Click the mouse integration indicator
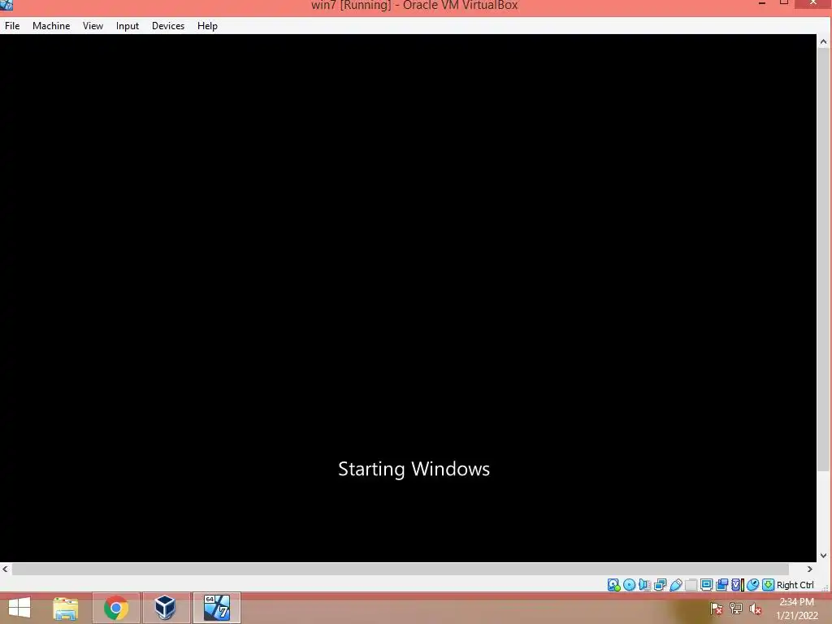 click(753, 585)
